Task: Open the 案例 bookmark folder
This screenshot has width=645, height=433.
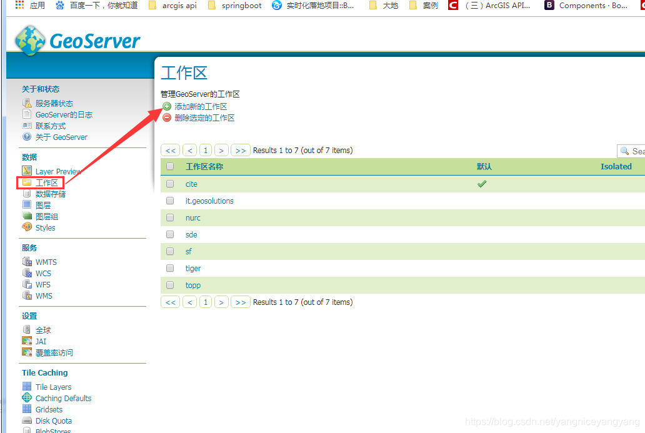Action: tap(424, 6)
